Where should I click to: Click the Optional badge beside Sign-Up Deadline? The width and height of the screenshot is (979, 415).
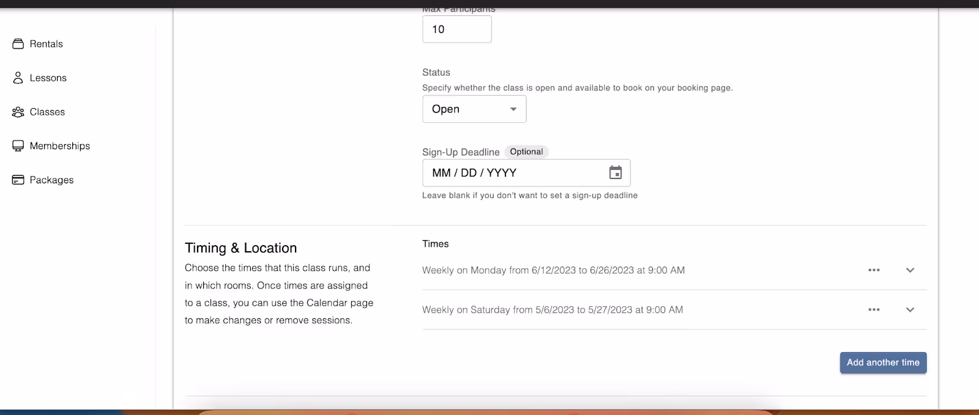(x=526, y=152)
